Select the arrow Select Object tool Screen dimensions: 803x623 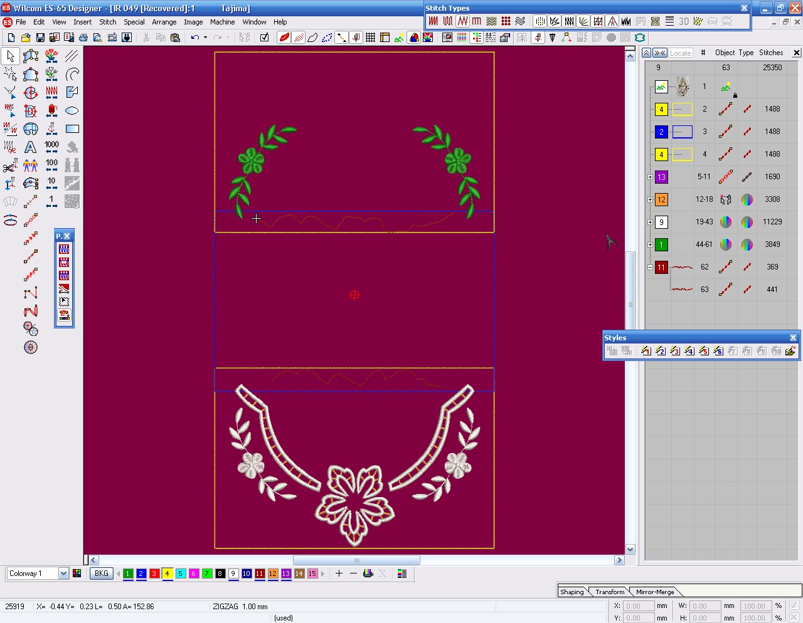10,56
